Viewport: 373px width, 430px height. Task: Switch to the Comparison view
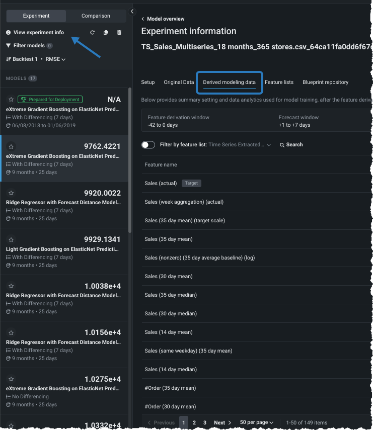[96, 16]
